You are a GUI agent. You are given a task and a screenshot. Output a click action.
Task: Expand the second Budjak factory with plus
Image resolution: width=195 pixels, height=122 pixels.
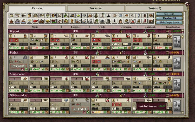[31, 57]
